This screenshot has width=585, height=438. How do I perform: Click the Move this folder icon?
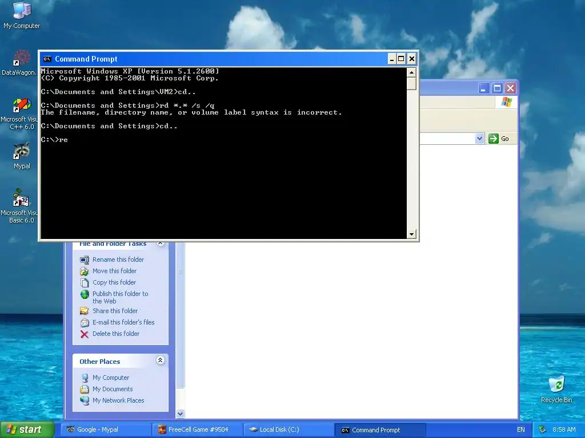85,271
